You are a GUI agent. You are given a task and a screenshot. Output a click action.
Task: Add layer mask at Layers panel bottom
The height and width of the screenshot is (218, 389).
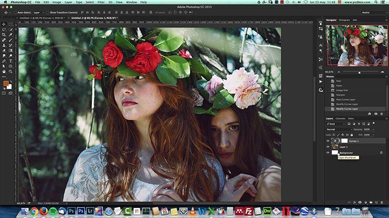pos(360,202)
